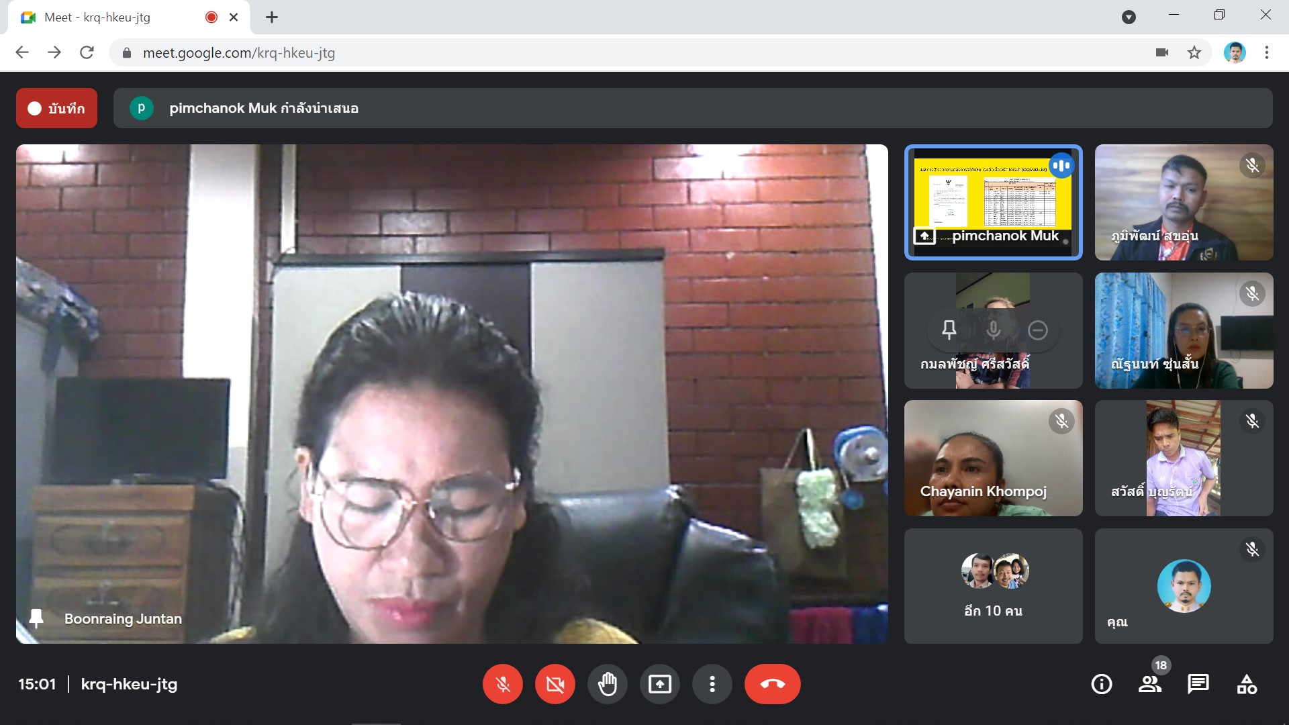This screenshot has height=725, width=1289.
Task: Open the 'อีก 10 คน' others tile
Action: click(993, 586)
